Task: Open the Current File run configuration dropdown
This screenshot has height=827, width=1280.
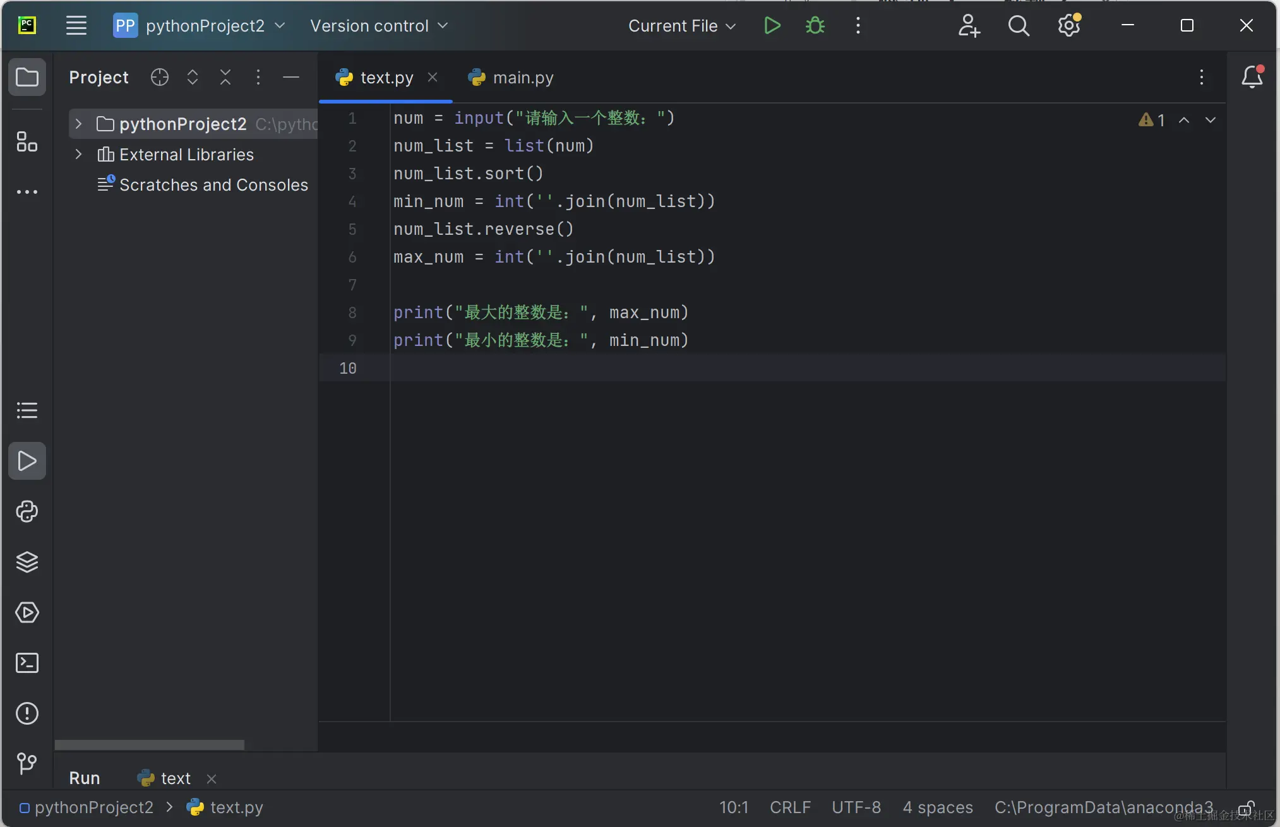Action: click(x=682, y=26)
